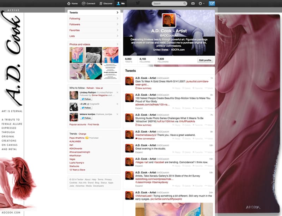Image resolution: width=282 pixels, height=216 pixels.
Task: Open #thevampsatmidnight trend
Action: 80,152
